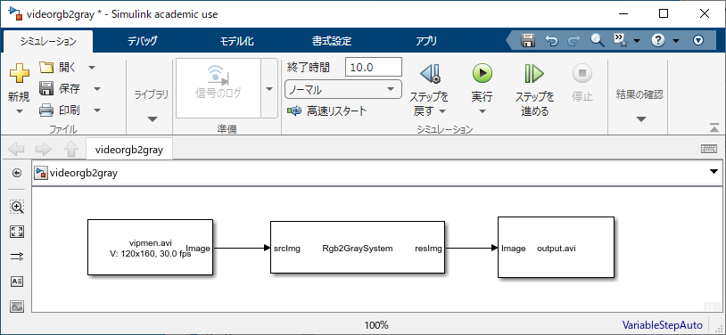Open the モデル化 ribbon tab
This screenshot has height=335, width=726.
(236, 41)
